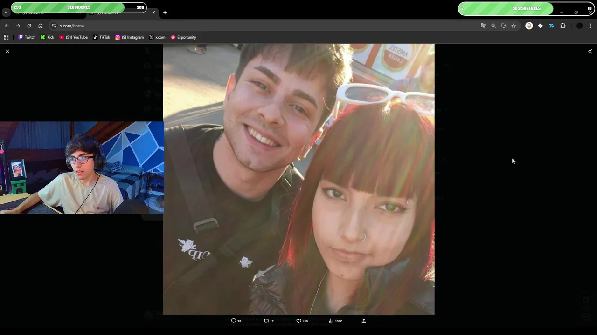Viewport: 597px width, 335px height.
Task: Open the x.com bookmark
Action: click(x=157, y=37)
